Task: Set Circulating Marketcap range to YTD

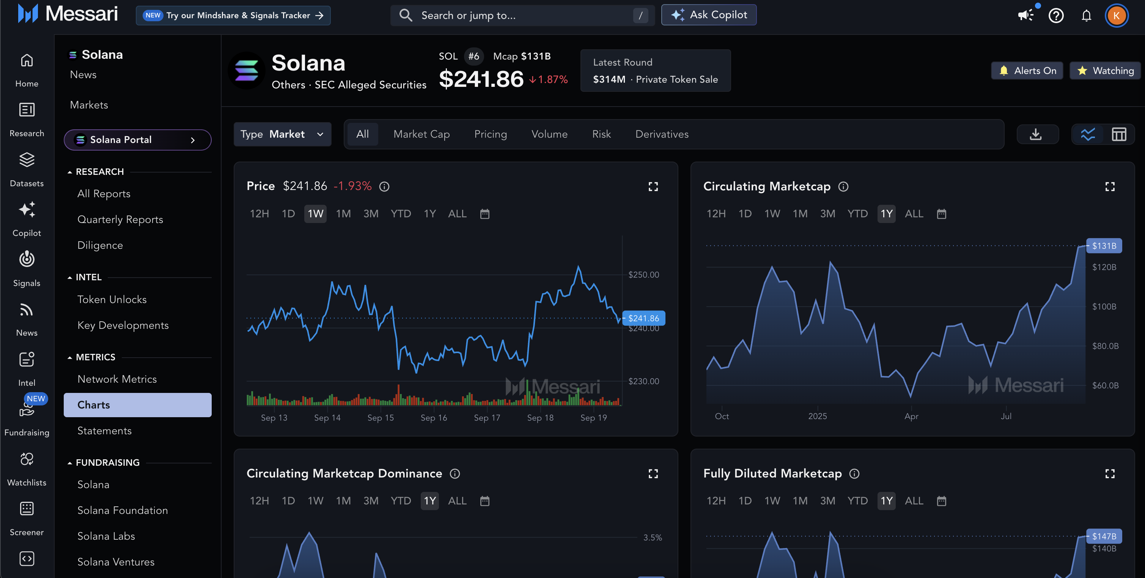Action: tap(857, 214)
